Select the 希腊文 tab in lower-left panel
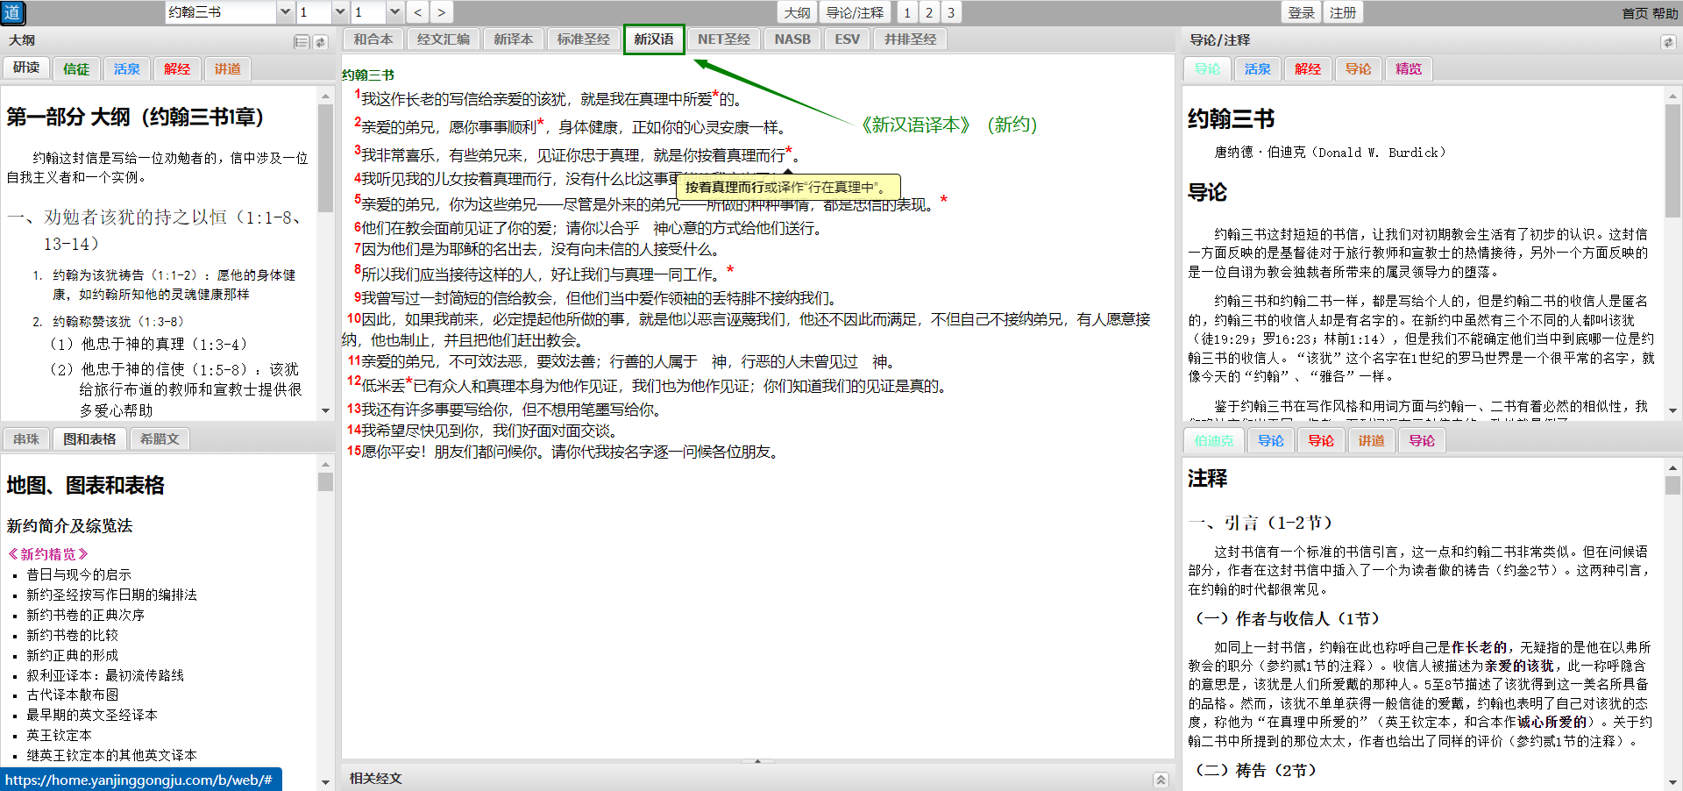 pyautogui.click(x=160, y=439)
